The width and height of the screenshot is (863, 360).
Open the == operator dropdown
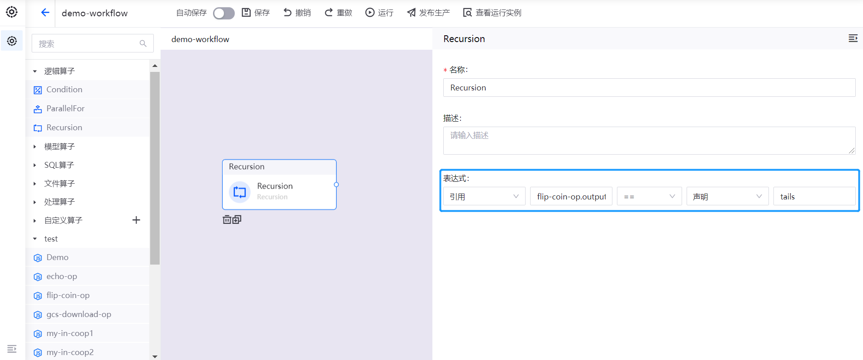649,196
